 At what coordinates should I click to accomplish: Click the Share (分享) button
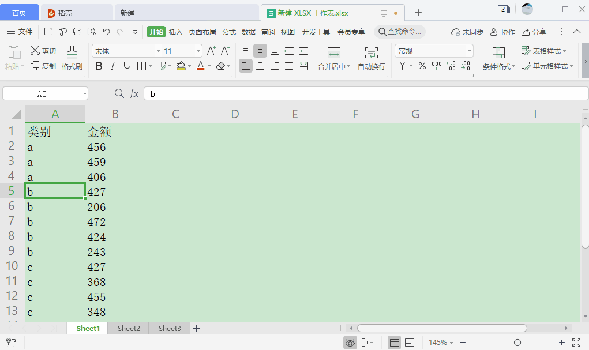click(x=534, y=32)
